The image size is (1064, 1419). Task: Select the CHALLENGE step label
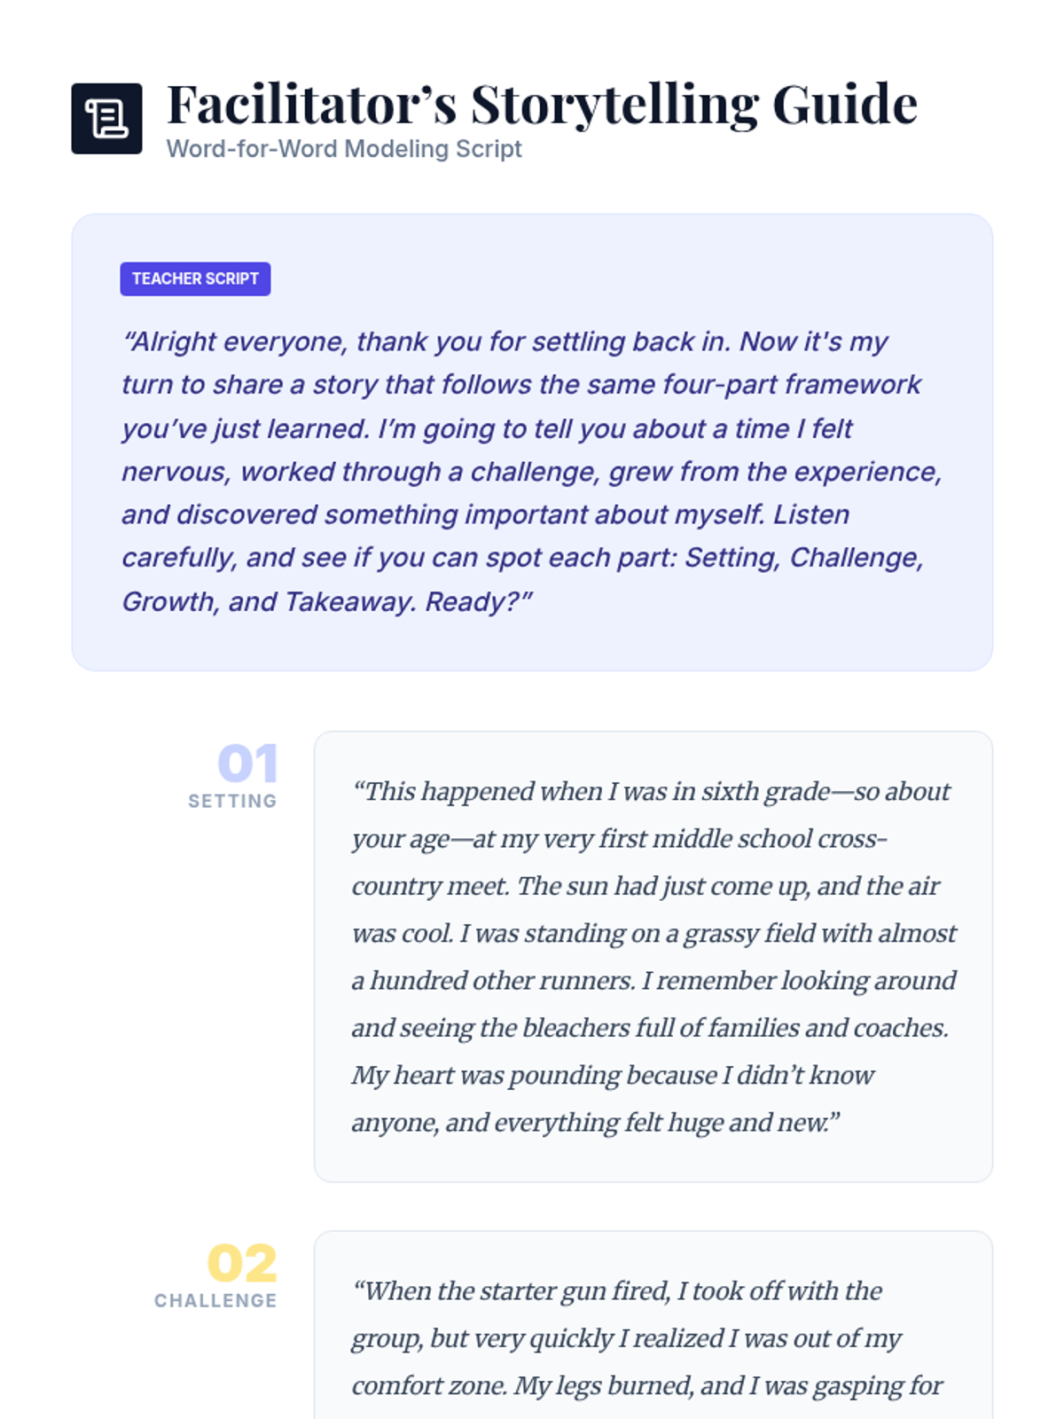215,1300
